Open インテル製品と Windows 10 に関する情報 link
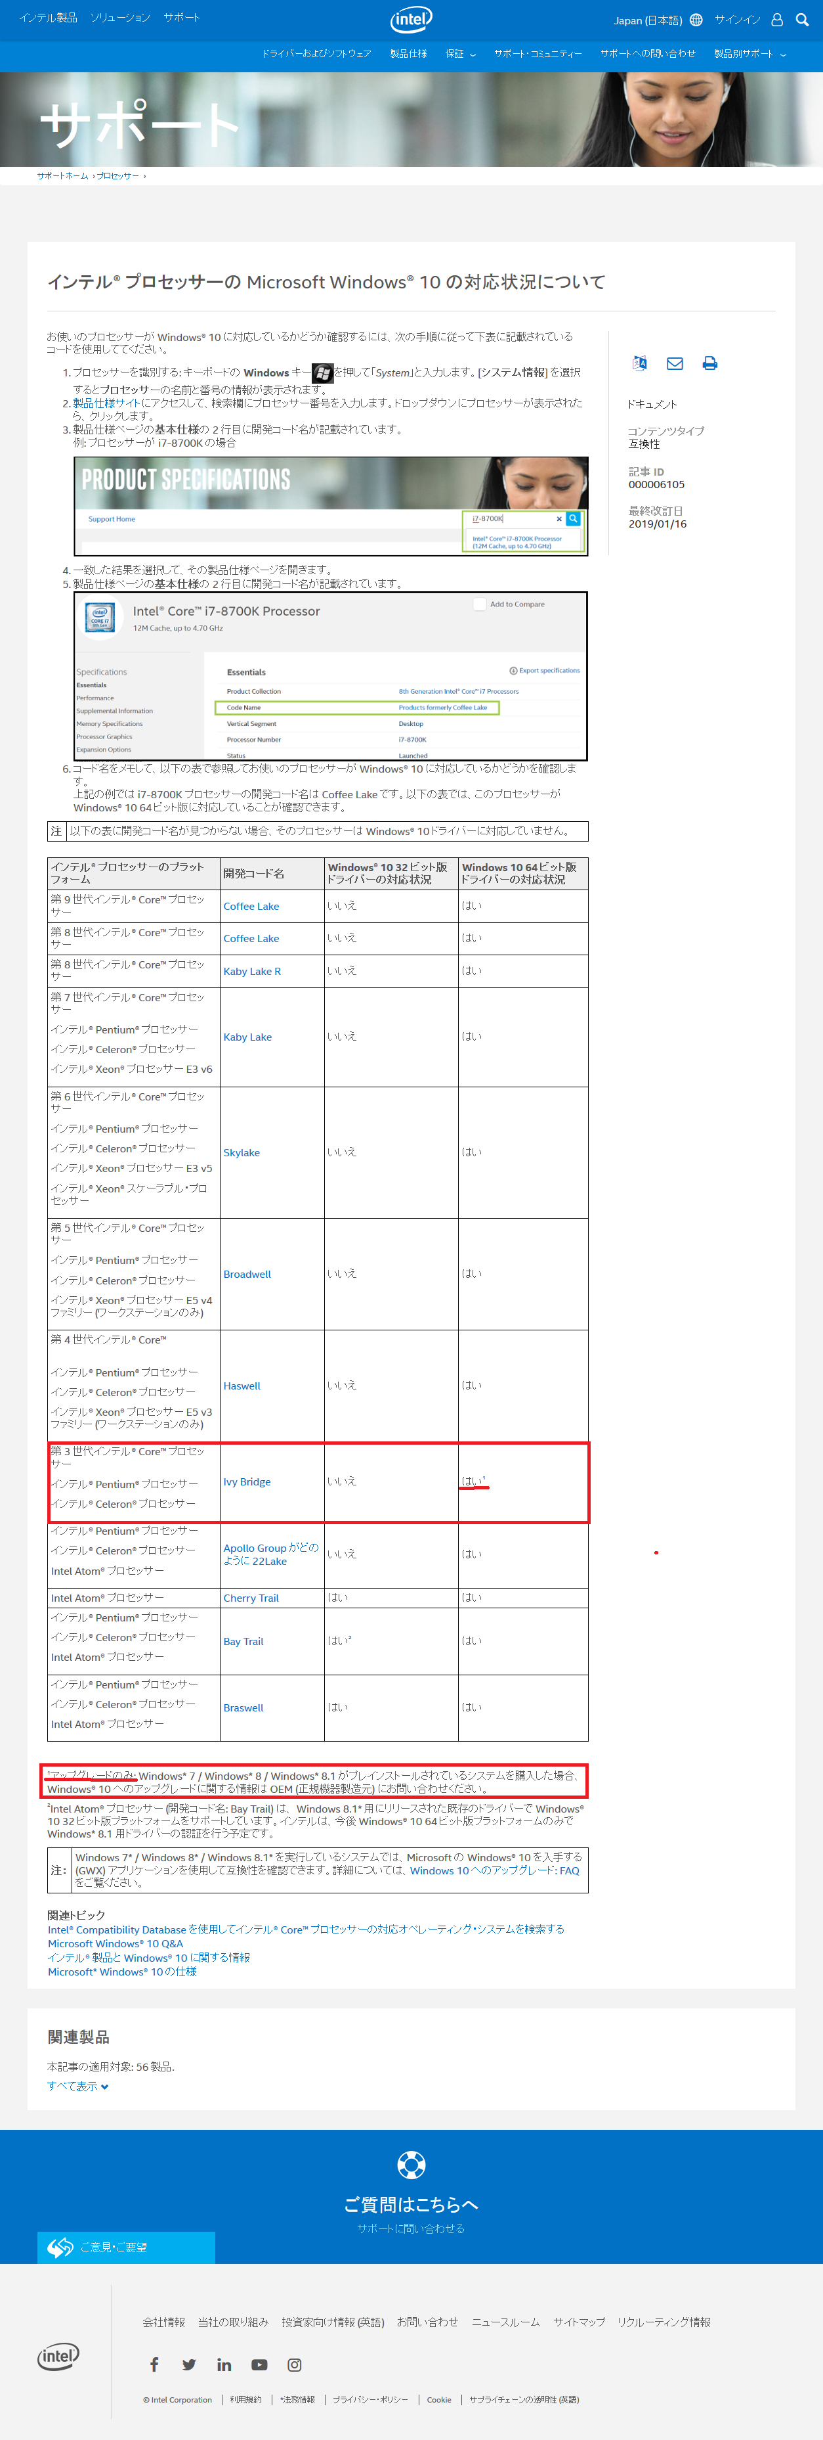 [x=148, y=1958]
